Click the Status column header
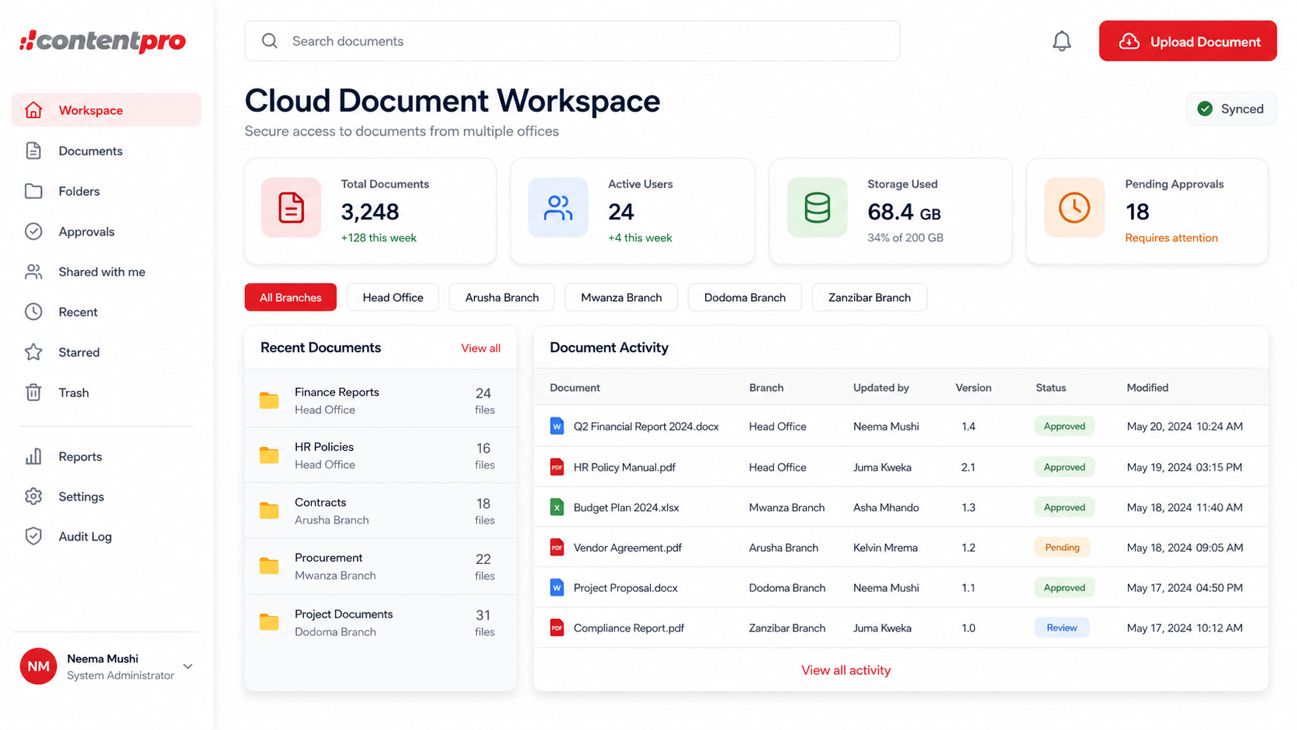The height and width of the screenshot is (730, 1297). coord(1051,388)
